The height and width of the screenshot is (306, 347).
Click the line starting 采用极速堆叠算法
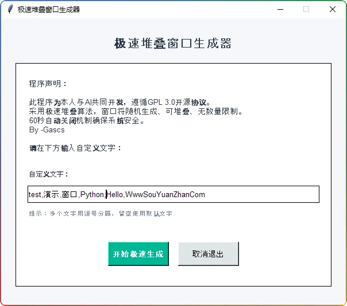tap(136, 111)
